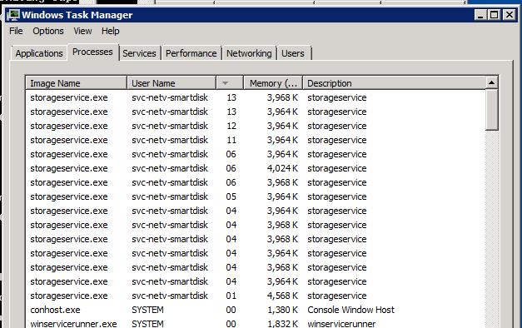The width and height of the screenshot is (522, 328).
Task: Click the 4,024 K memory cell
Action: [282, 168]
